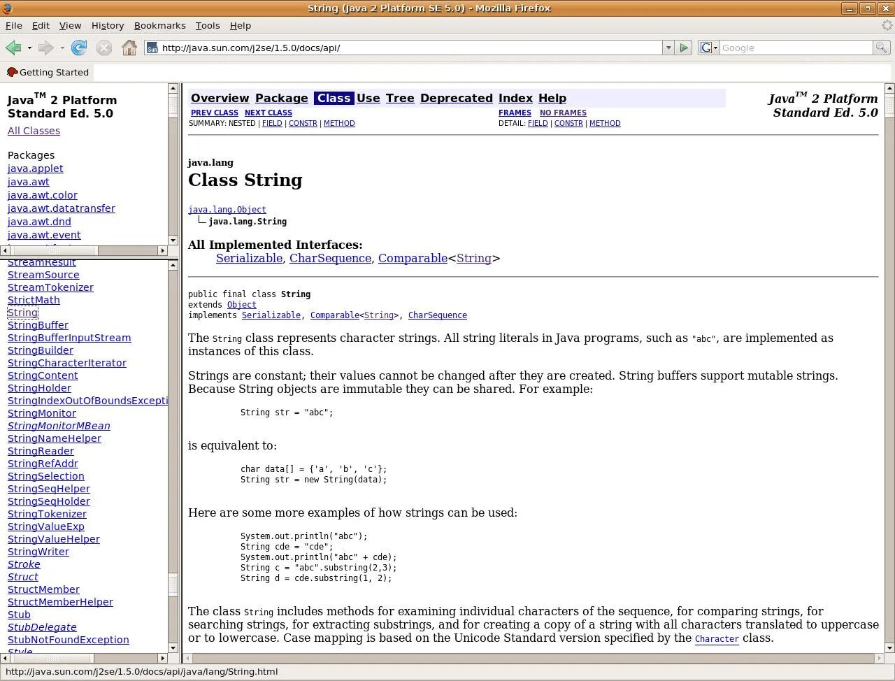This screenshot has height=681, width=895.
Task: Click the Back navigation arrow
Action: (x=13, y=48)
